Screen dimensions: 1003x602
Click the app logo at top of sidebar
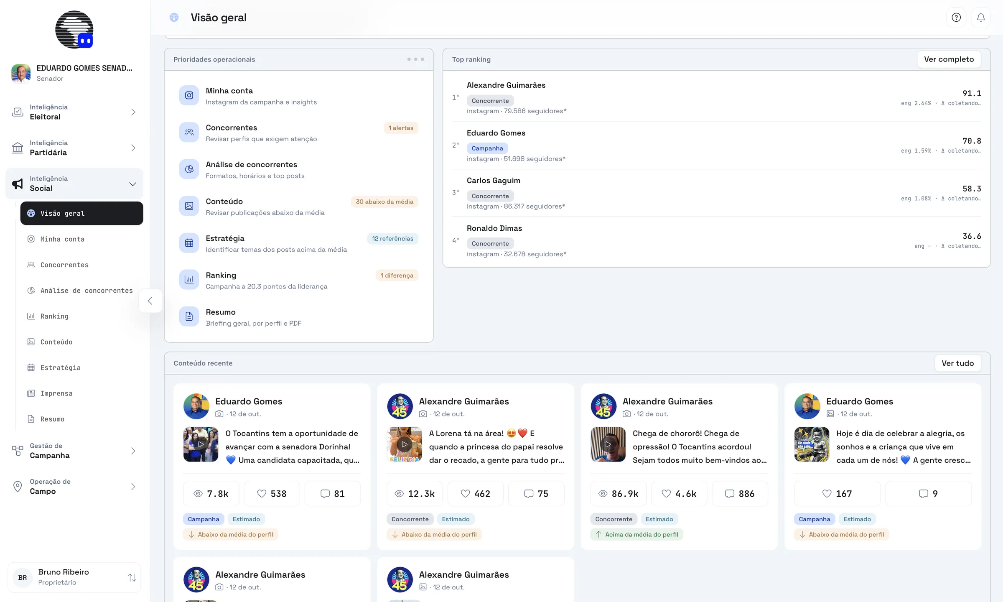coord(74,30)
